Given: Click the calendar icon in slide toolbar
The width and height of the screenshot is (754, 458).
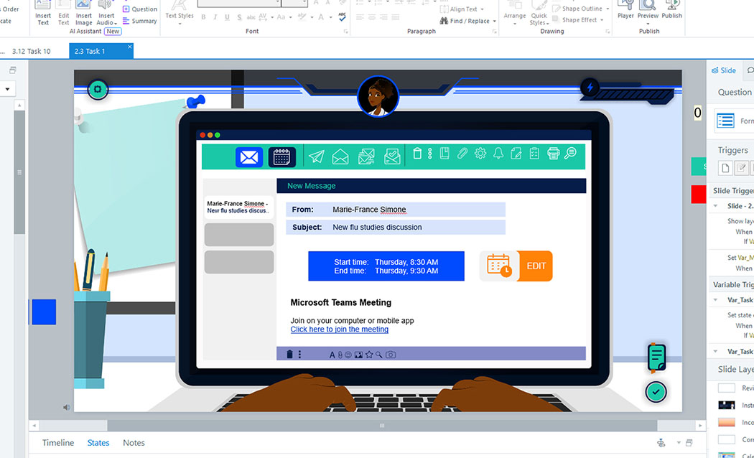Looking at the screenshot, I should tap(281, 156).
